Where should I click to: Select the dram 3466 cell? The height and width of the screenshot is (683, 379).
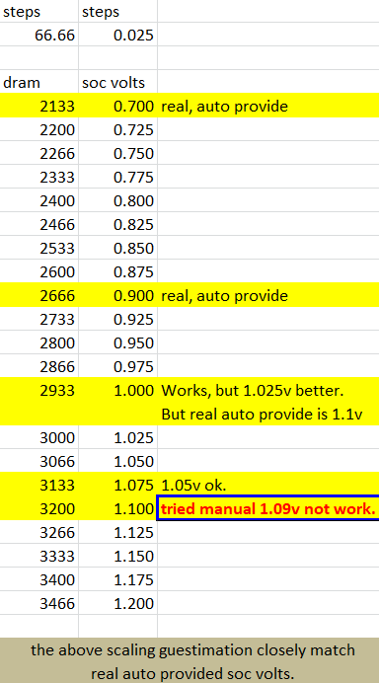tap(39, 603)
